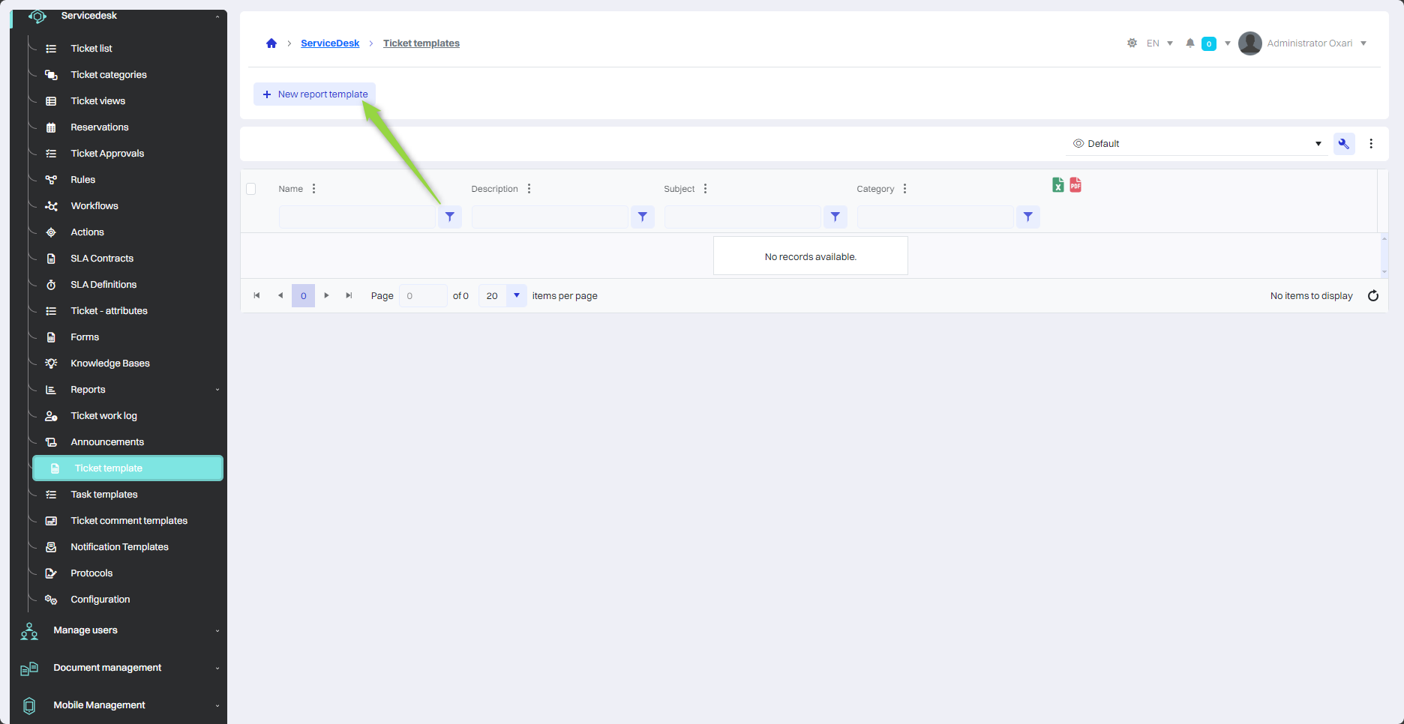The height and width of the screenshot is (724, 1404).
Task: Click the Name column filter icon
Action: (x=450, y=217)
